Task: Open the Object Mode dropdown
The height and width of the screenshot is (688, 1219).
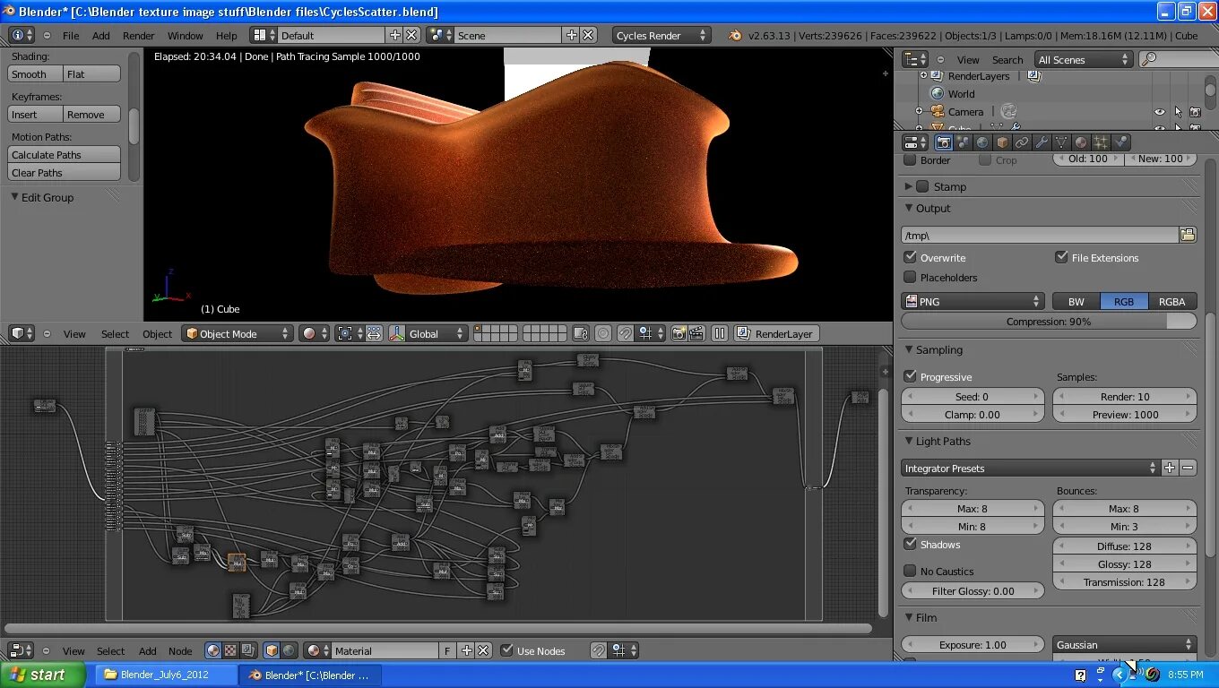Action: tap(238, 333)
